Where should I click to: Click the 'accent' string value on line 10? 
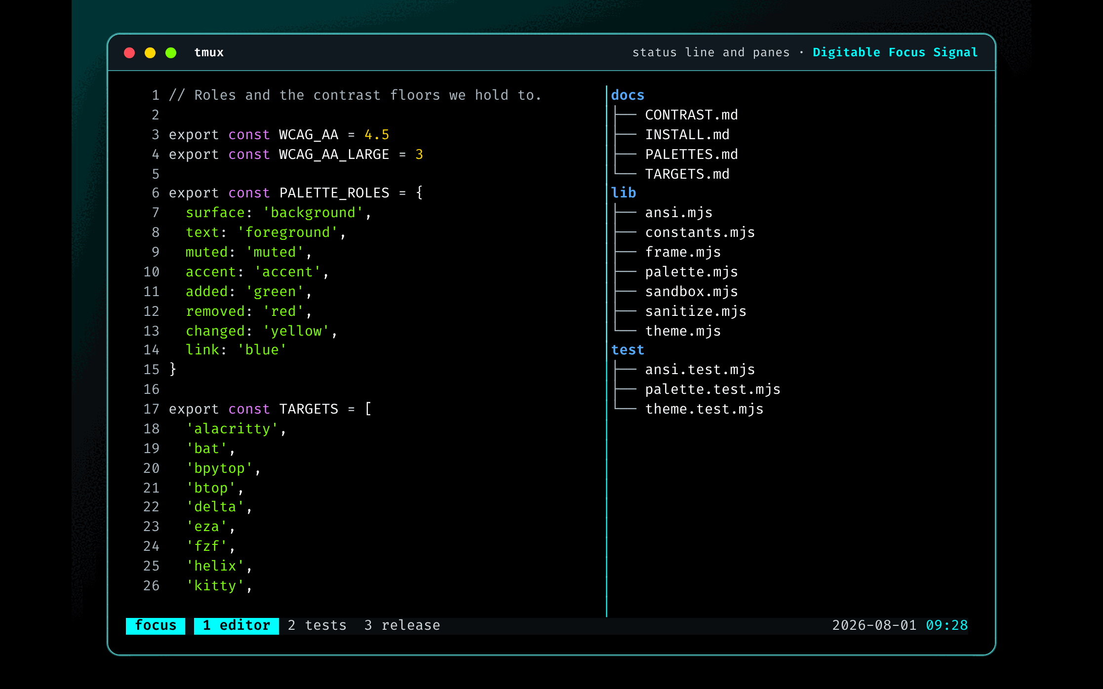coord(288,271)
